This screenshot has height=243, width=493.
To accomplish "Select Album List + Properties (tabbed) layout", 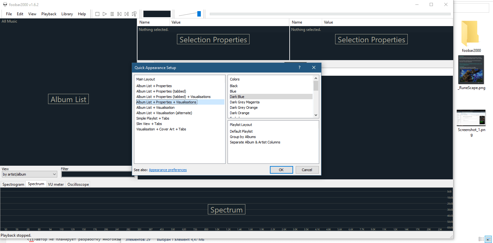I will click(161, 91).
